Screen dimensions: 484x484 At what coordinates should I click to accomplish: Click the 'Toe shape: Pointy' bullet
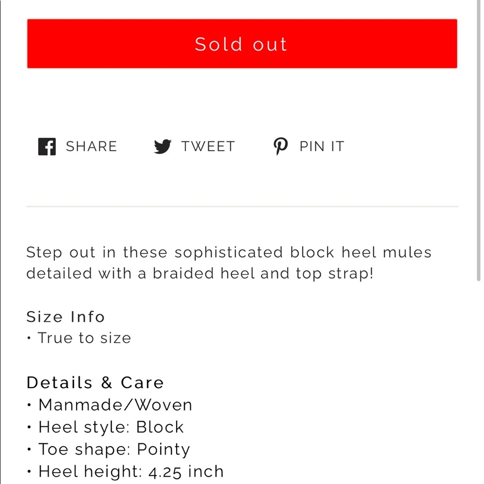[x=108, y=450]
